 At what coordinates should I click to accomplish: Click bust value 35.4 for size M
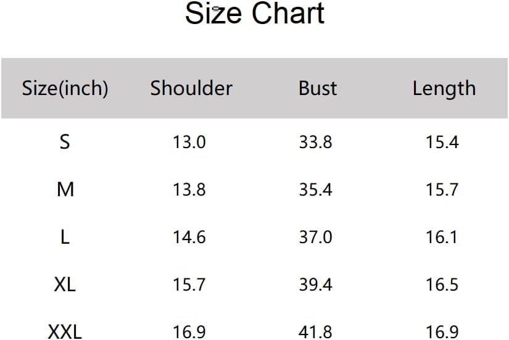coord(315,189)
